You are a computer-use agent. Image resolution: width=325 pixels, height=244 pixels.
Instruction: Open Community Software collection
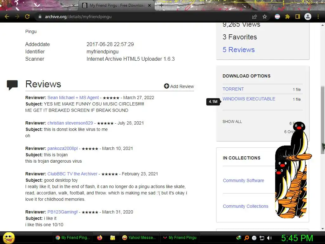coord(243,180)
